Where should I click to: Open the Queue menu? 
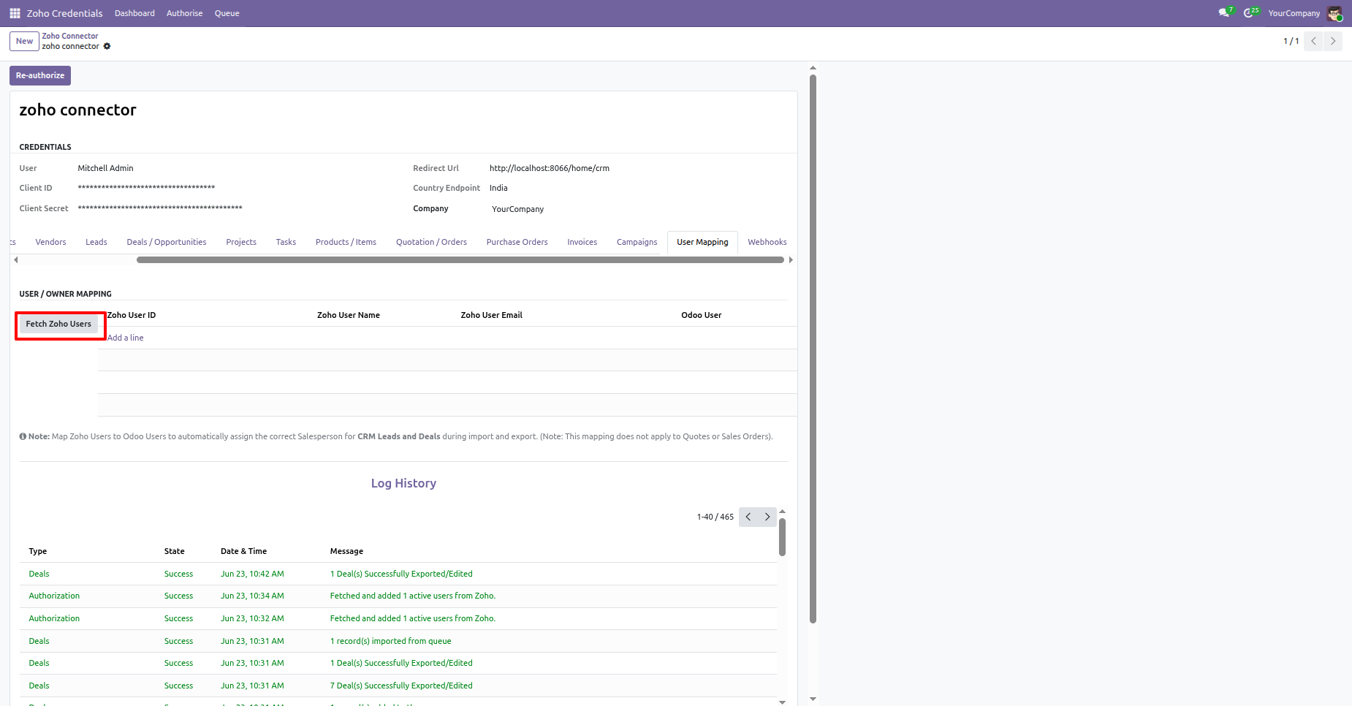(227, 13)
